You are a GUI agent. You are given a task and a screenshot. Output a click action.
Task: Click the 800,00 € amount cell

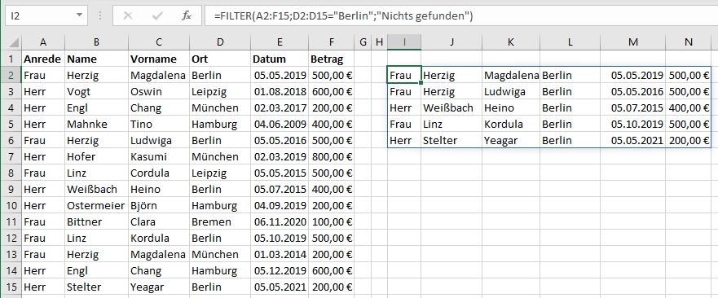pyautogui.click(x=332, y=156)
